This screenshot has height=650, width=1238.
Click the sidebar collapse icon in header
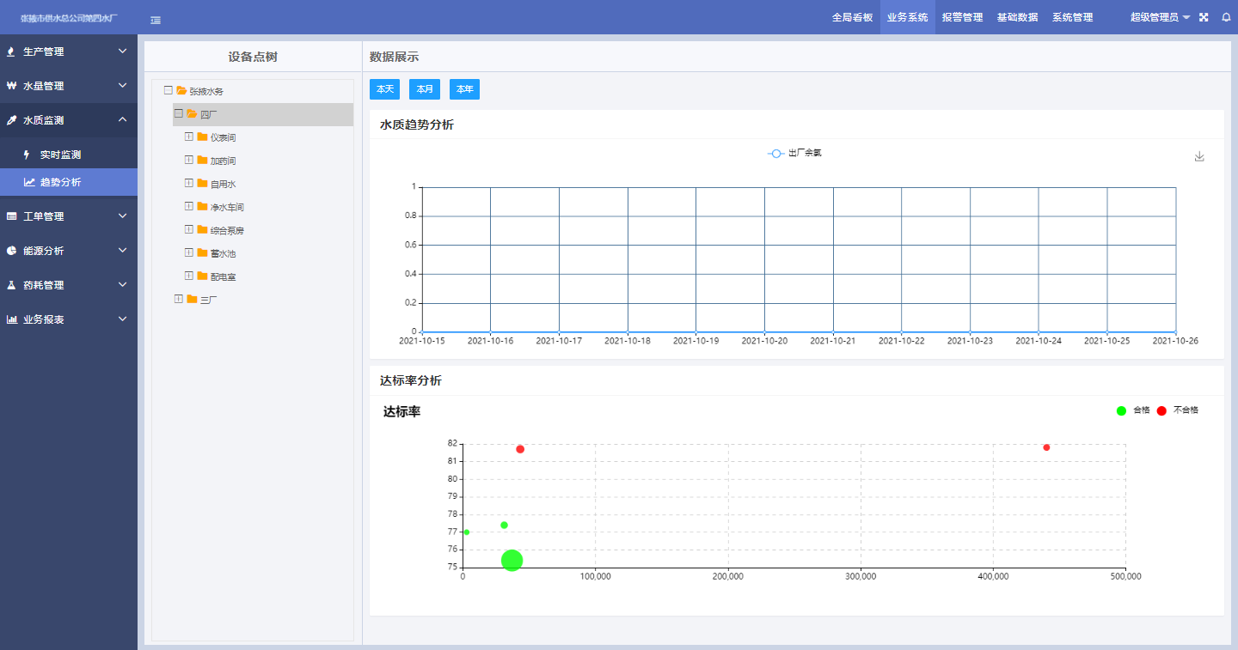tap(156, 20)
